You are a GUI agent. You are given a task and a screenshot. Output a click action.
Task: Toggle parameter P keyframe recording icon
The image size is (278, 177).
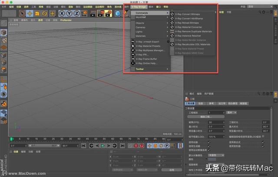(x=167, y=146)
